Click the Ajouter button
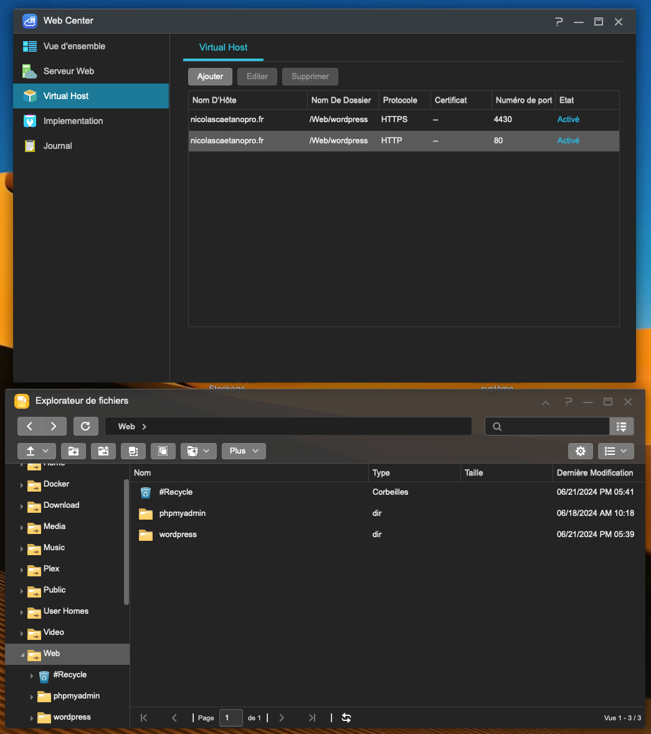 pos(210,77)
